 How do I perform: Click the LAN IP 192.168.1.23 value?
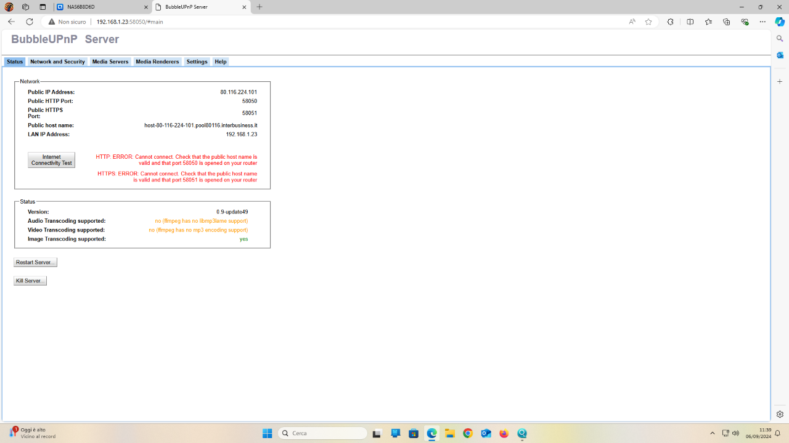[242, 134]
